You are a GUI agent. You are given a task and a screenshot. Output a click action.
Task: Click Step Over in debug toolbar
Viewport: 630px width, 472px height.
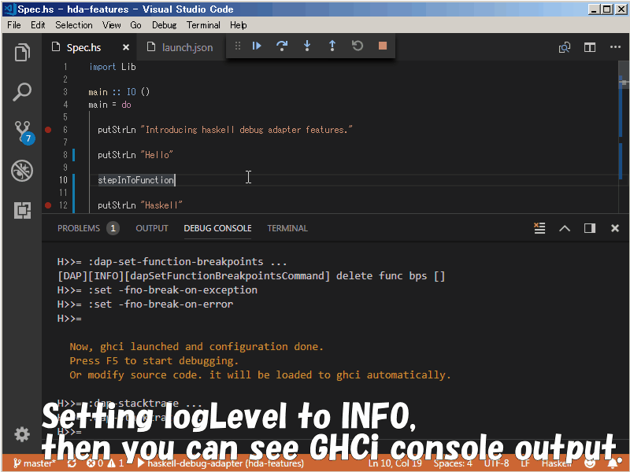click(x=282, y=46)
